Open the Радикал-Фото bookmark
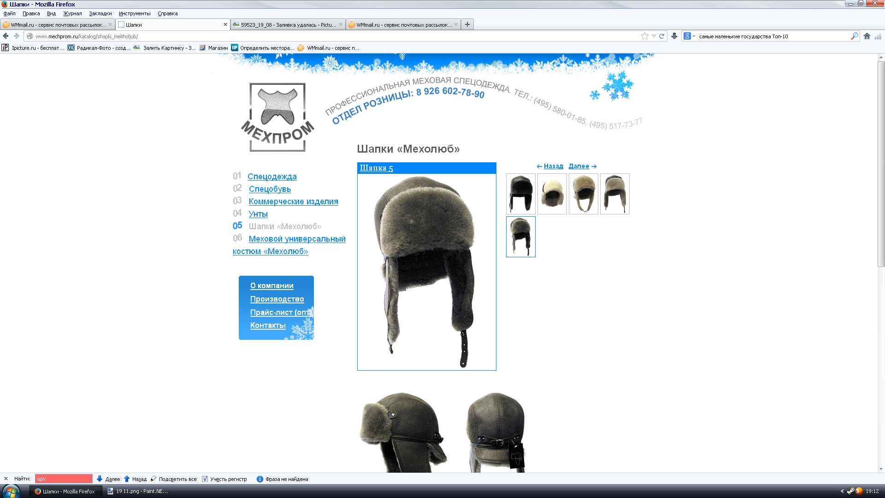Viewport: 885px width, 498px height. point(99,47)
